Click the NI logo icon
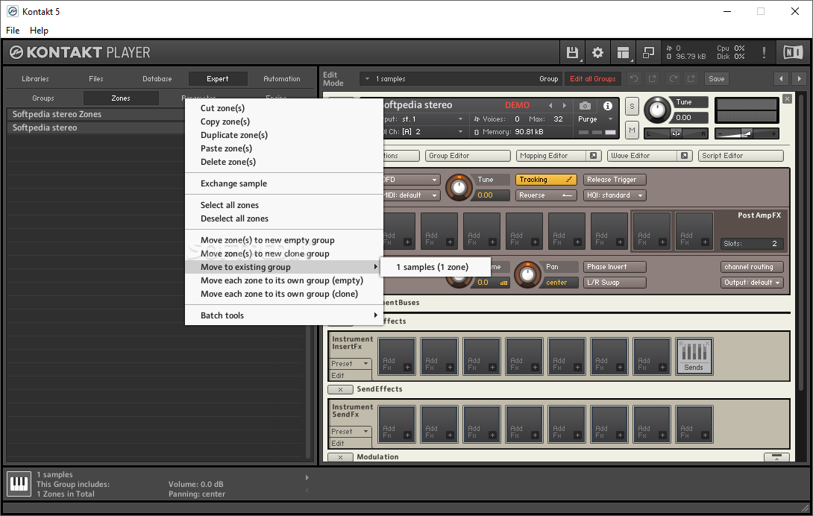Image resolution: width=813 pixels, height=516 pixels. (x=793, y=52)
